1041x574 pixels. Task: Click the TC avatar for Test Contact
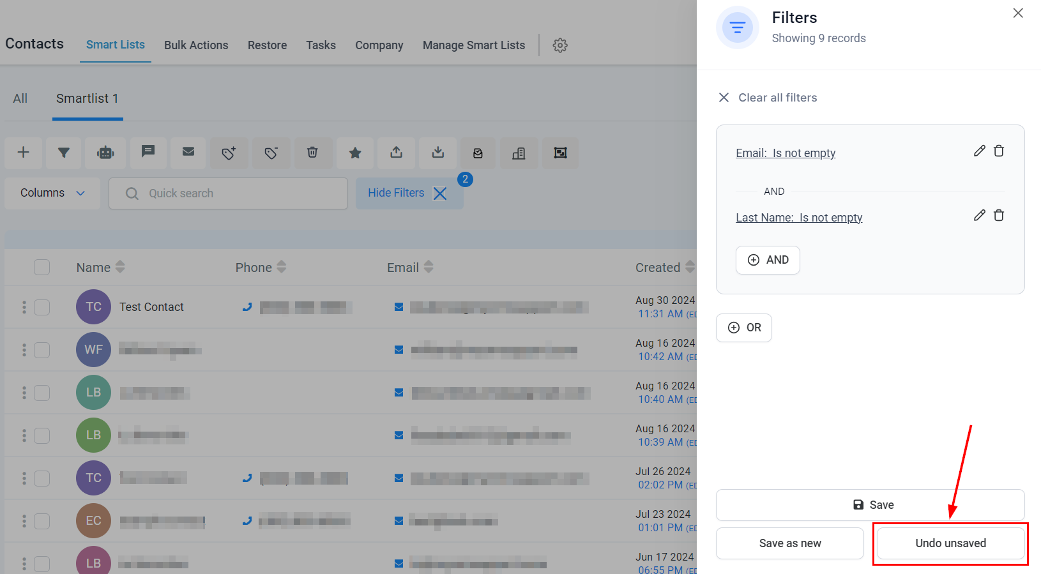(x=93, y=307)
